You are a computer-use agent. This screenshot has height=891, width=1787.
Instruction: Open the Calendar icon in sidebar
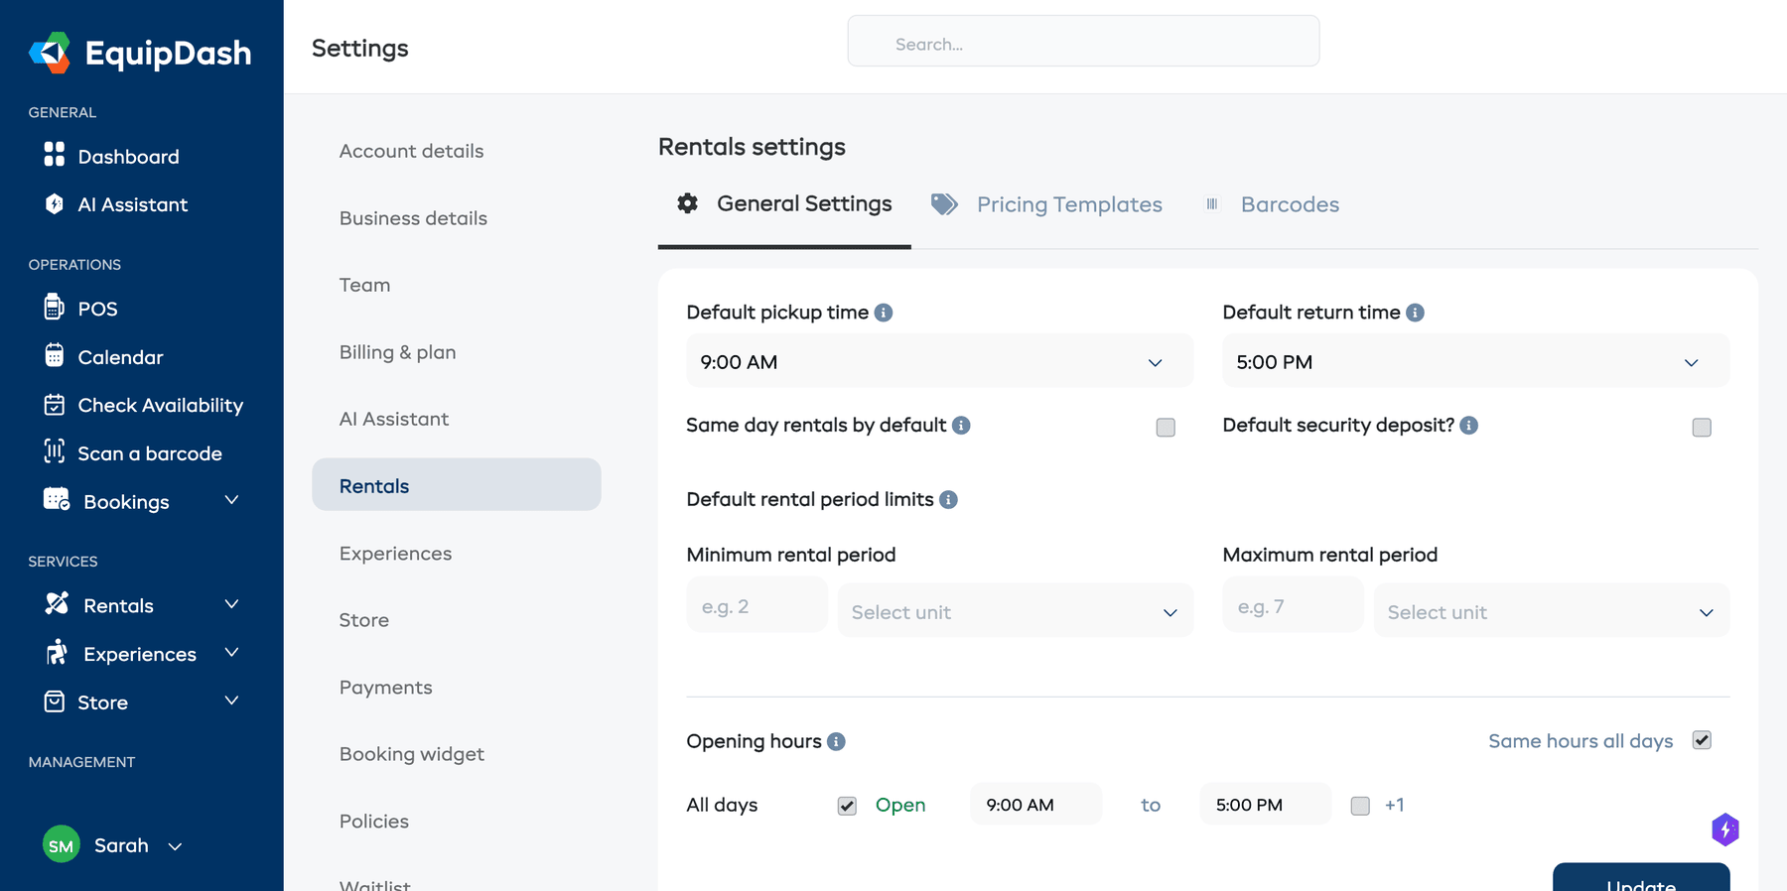[x=55, y=356]
